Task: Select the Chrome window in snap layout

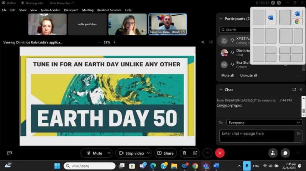Action: pyautogui.click(x=297, y=22)
